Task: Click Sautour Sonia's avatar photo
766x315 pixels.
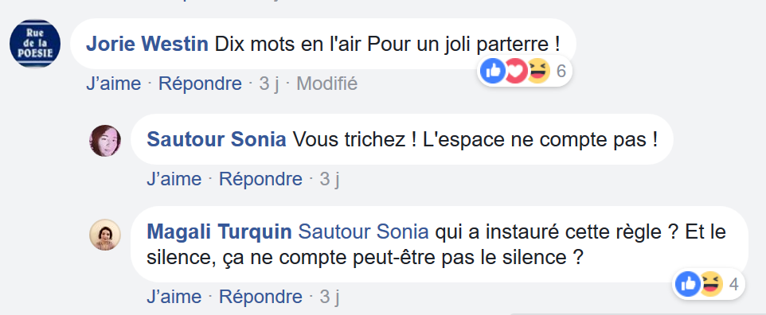Action: (105, 141)
